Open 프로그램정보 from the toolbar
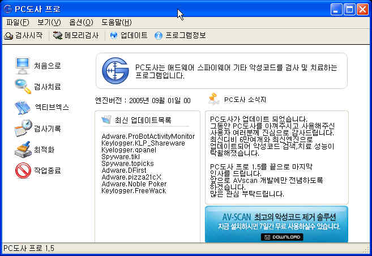The image size is (372, 256). [180, 35]
